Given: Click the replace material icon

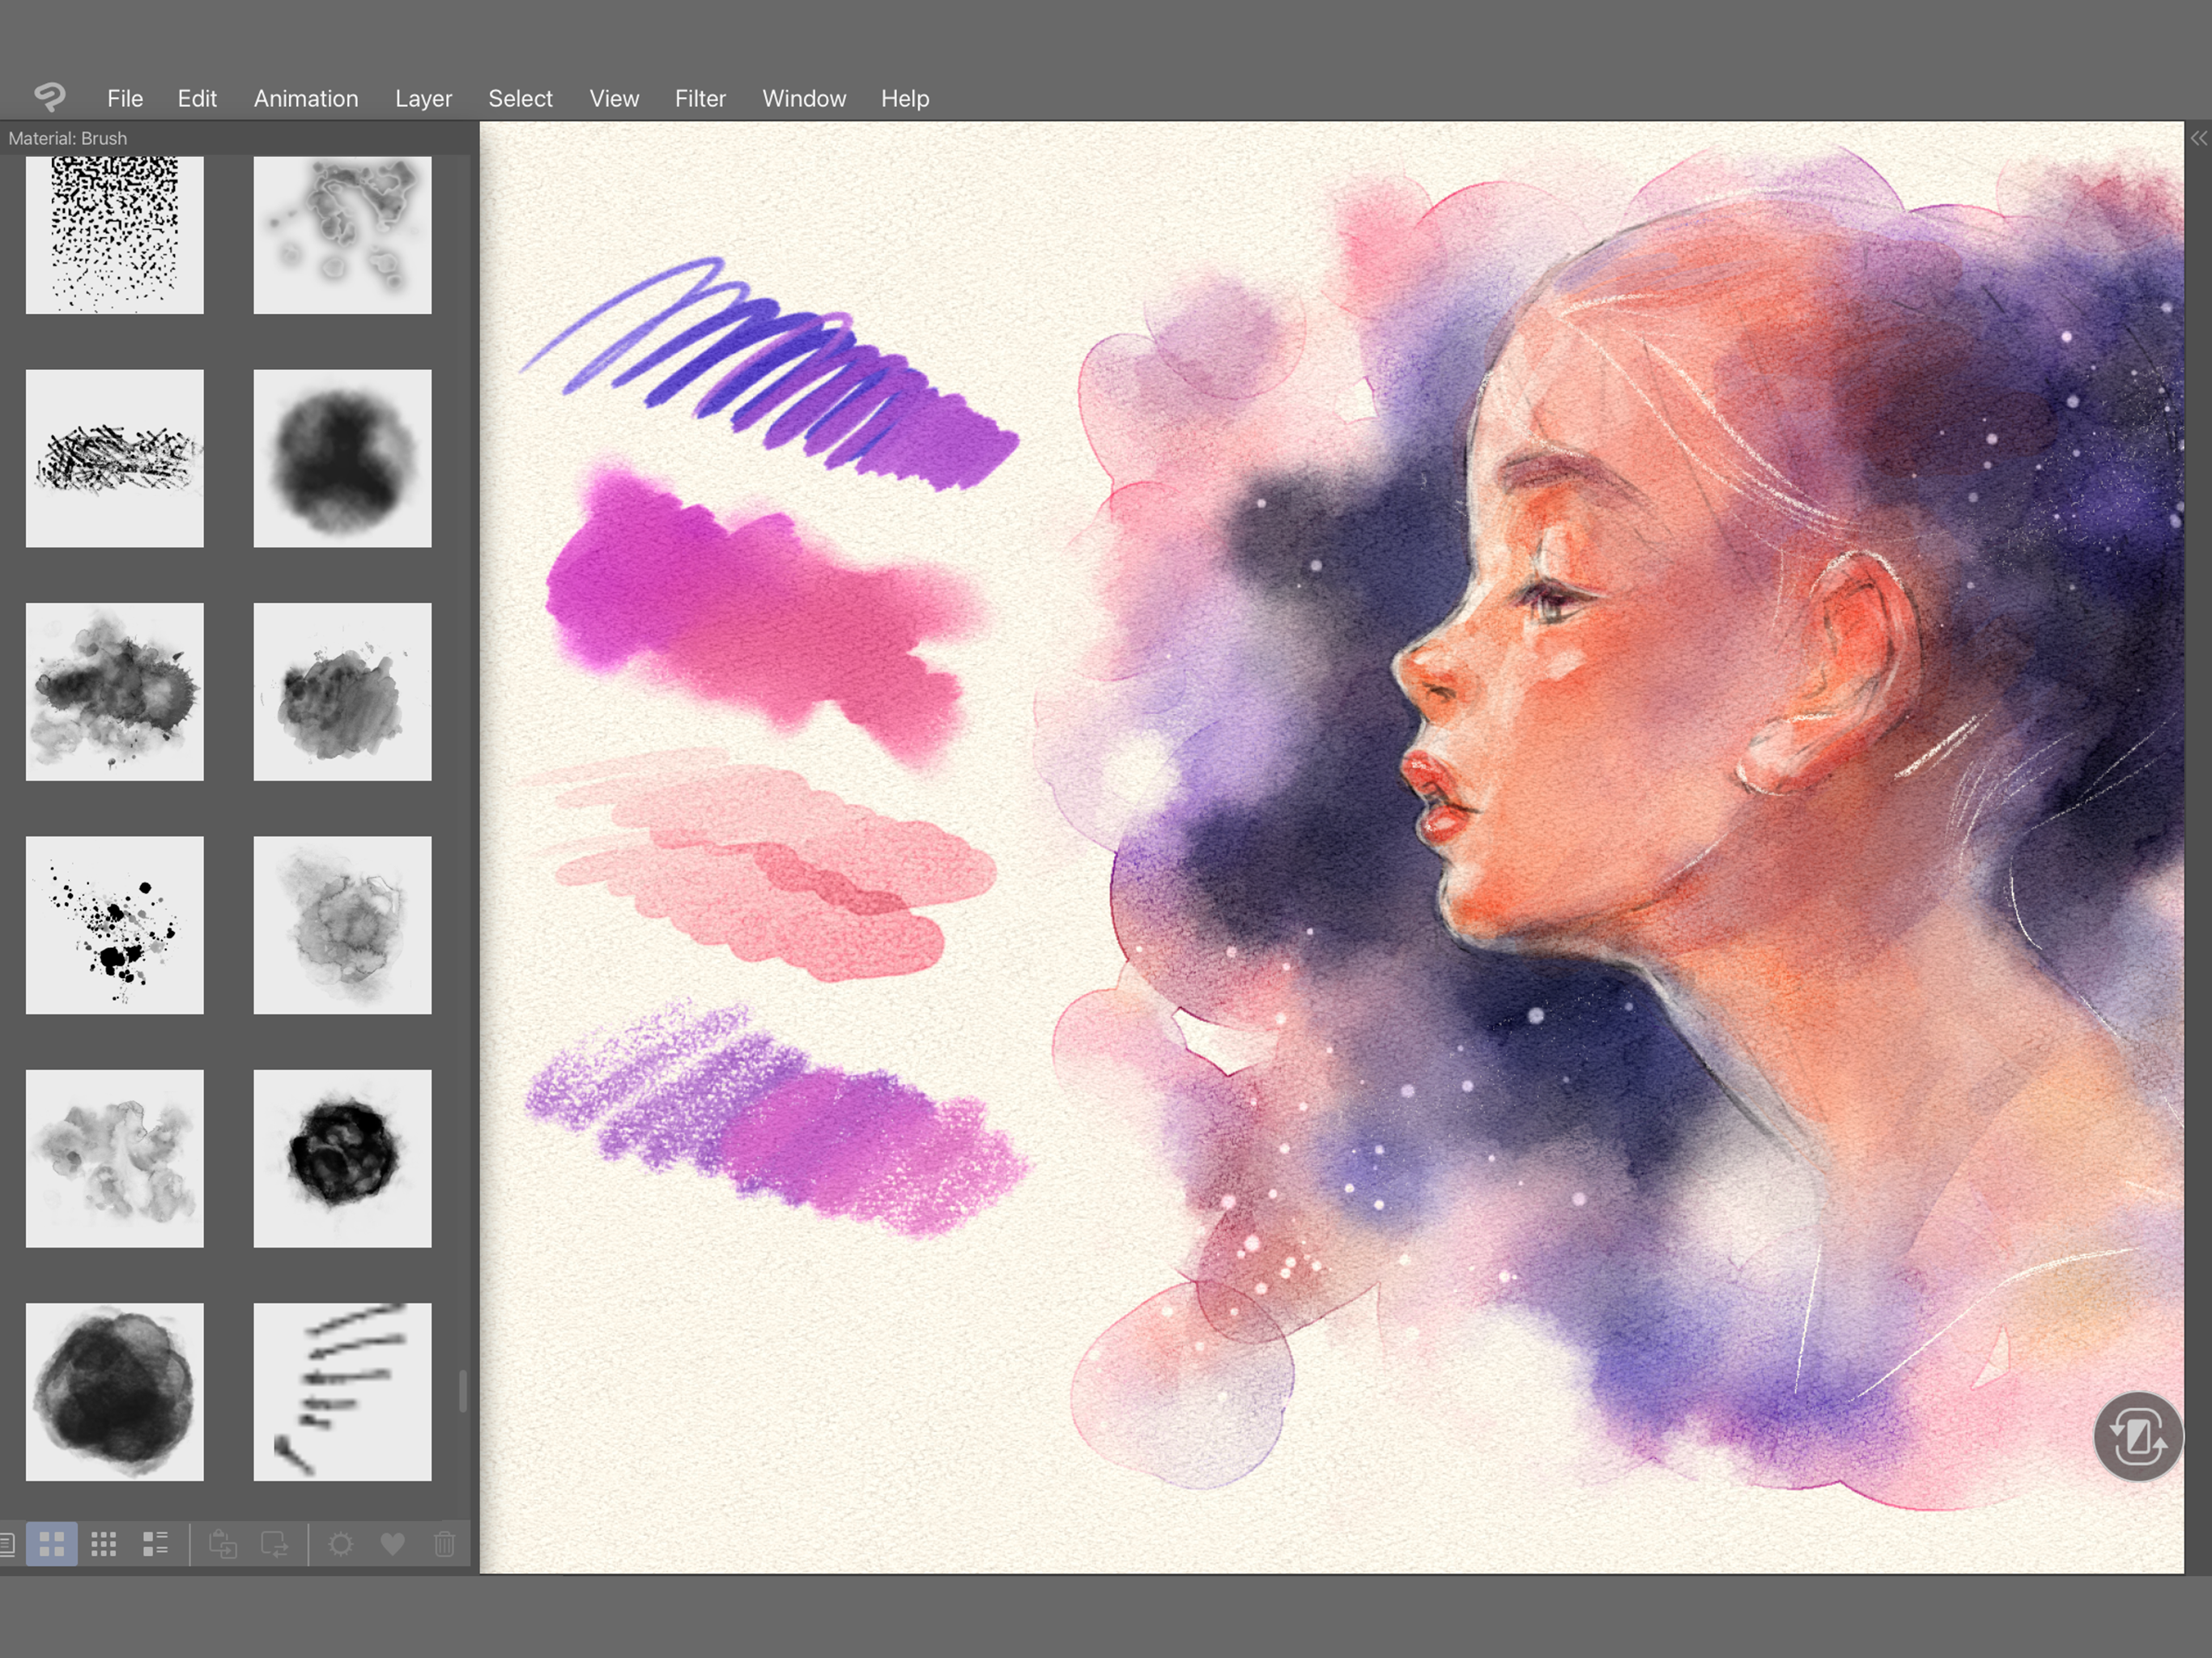Looking at the screenshot, I should tap(275, 1544).
